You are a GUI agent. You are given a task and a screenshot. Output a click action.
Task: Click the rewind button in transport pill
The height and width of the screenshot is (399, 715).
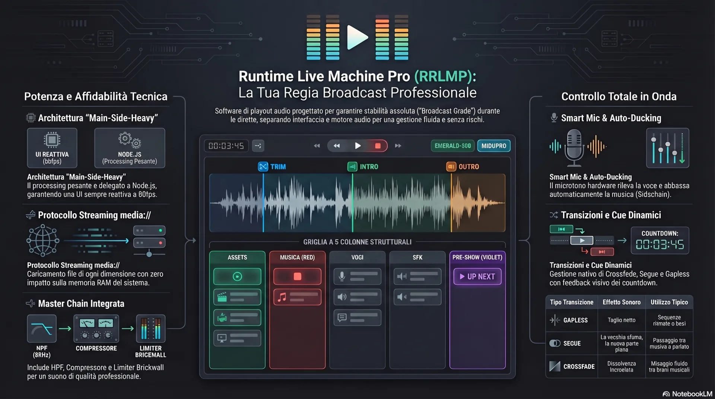coord(337,146)
